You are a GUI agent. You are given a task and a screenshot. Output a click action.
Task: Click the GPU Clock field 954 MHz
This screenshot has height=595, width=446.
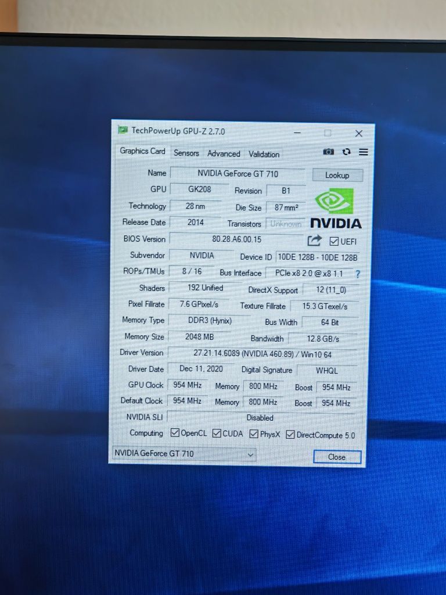click(188, 385)
